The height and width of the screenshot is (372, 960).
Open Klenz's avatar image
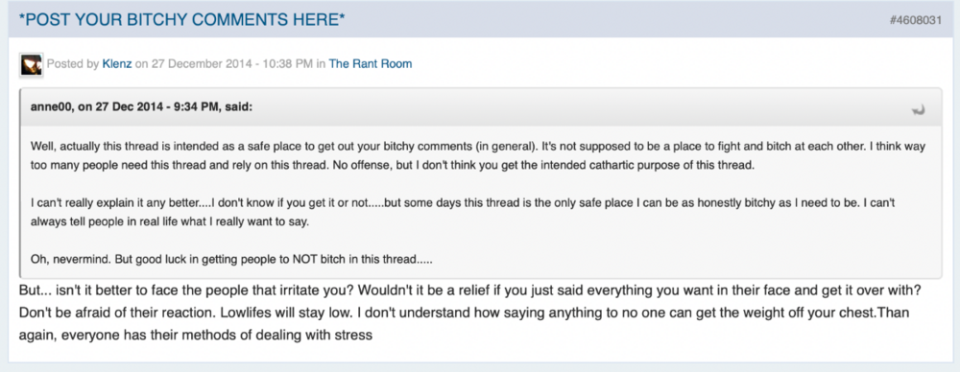coord(32,64)
